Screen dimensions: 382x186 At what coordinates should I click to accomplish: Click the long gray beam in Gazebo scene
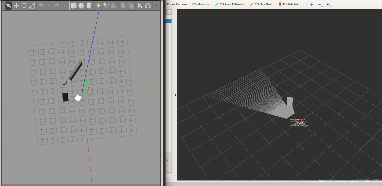(x=75, y=71)
